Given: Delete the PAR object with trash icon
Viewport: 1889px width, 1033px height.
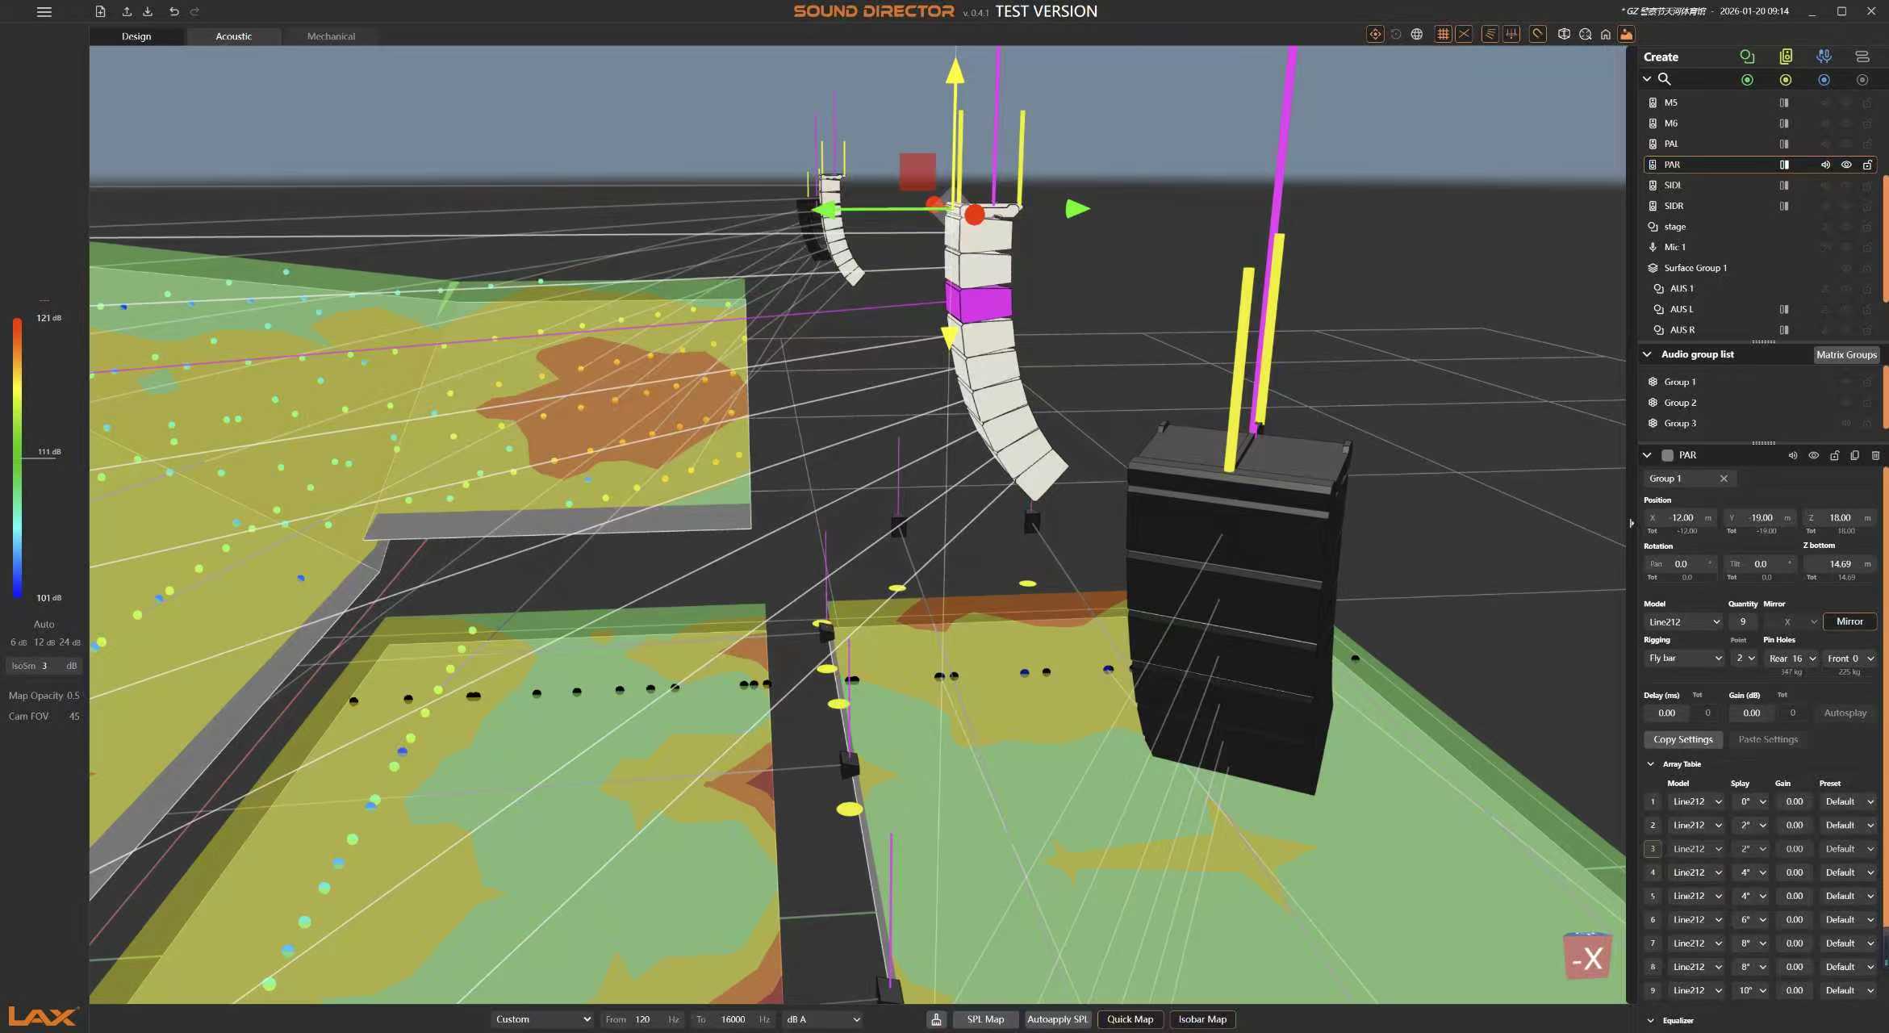Looking at the screenshot, I should click(1875, 455).
